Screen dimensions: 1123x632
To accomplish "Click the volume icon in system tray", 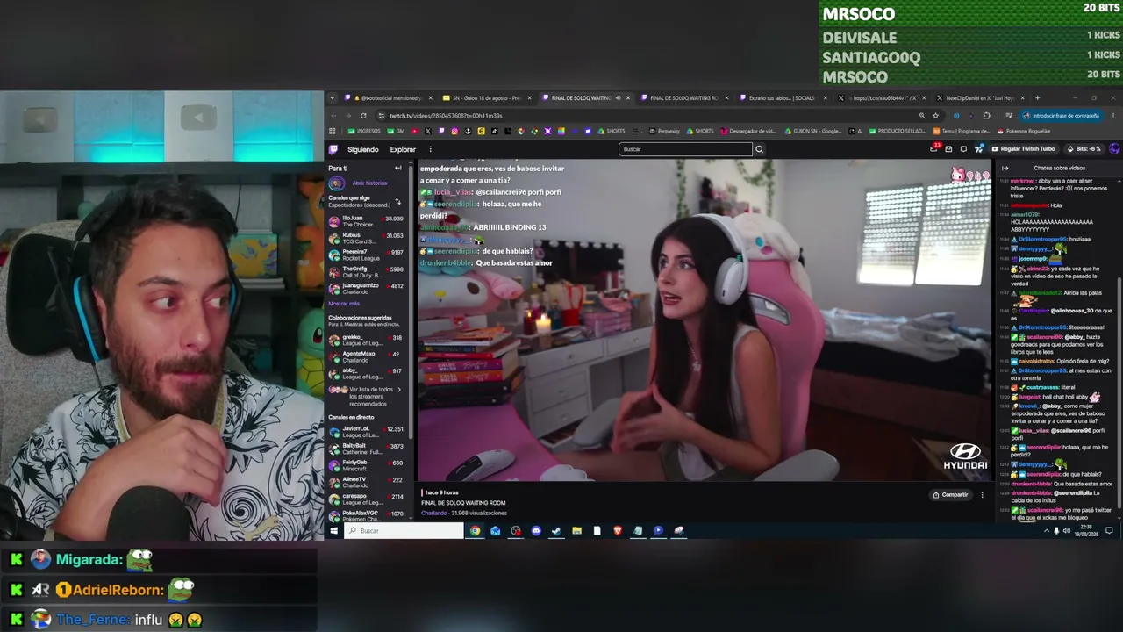I will (x=1067, y=530).
